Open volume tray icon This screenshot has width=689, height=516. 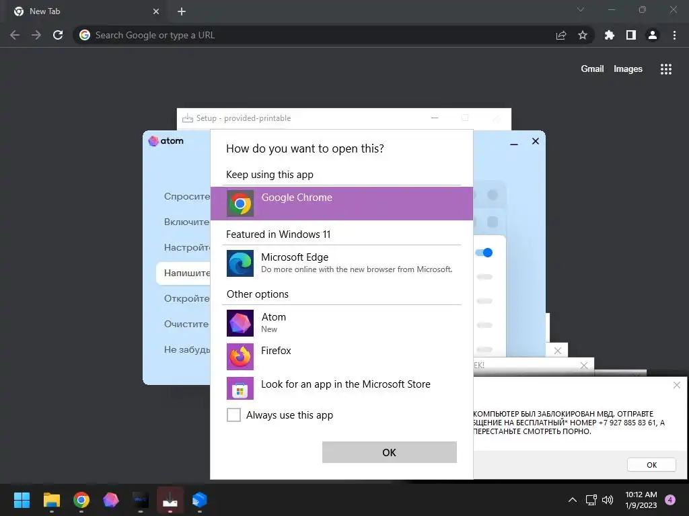608,500
